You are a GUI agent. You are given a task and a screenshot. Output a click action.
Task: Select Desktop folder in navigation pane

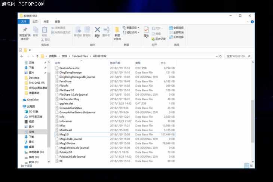(x=34, y=78)
